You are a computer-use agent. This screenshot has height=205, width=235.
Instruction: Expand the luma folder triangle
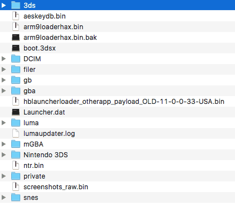(x=3, y=123)
